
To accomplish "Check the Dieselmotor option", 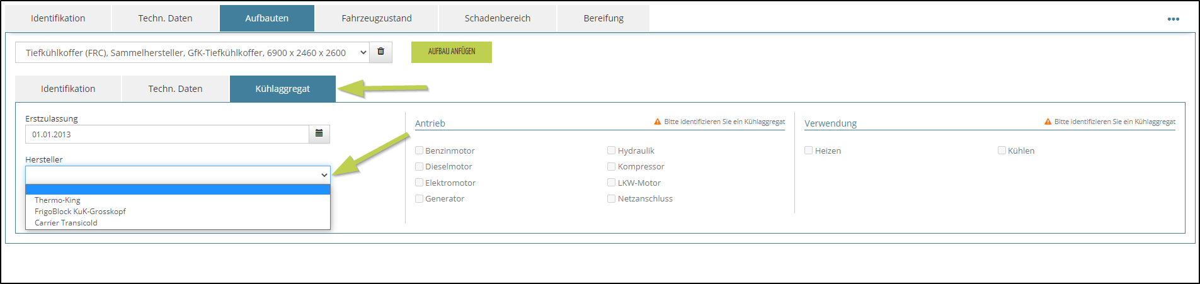I will [x=420, y=166].
